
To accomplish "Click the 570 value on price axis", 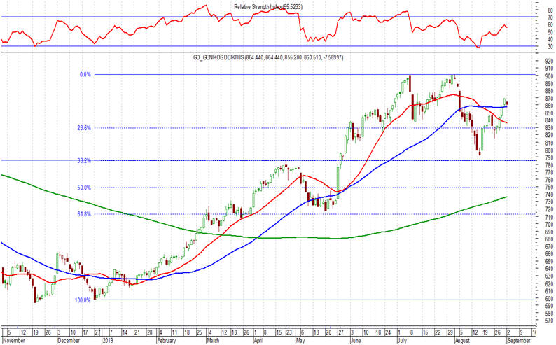I will 550,321.
